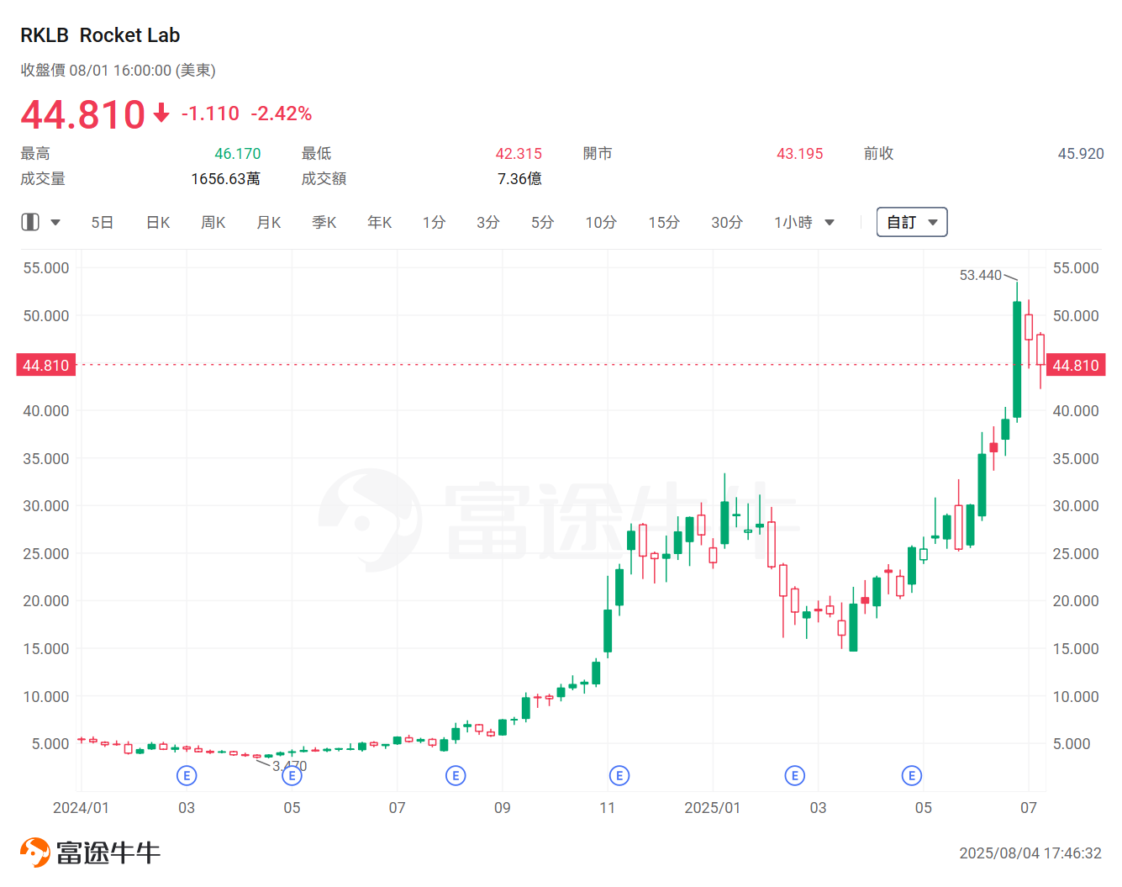This screenshot has height=887, width=1122.
Task: Open the layout dropdown arrow beside split icon
Action: click(55, 223)
